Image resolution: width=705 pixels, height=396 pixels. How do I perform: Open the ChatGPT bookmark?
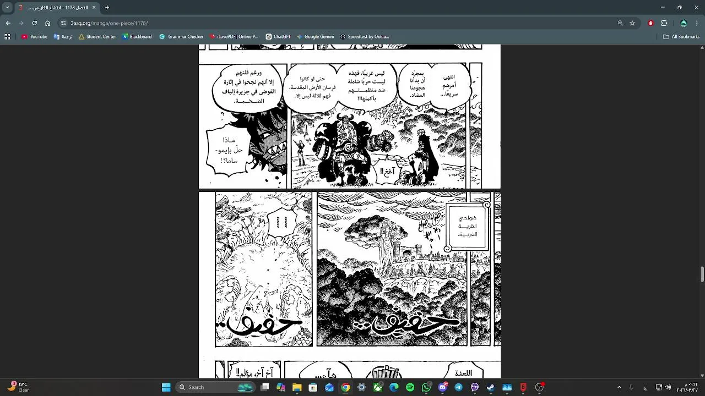click(278, 37)
